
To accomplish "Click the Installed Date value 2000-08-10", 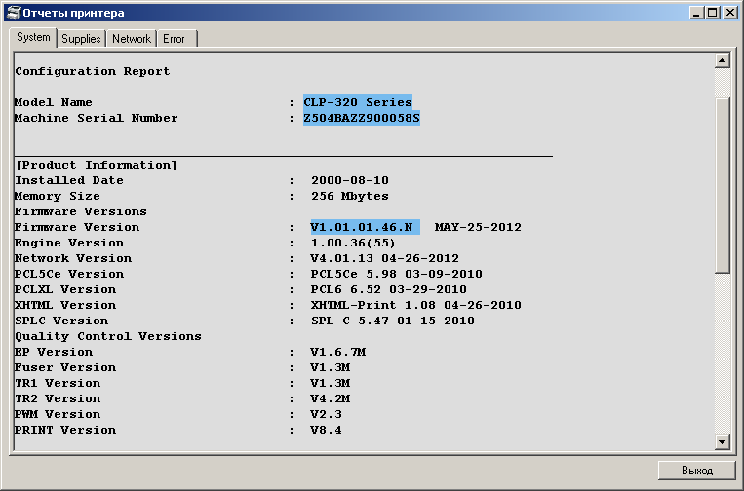I will click(349, 180).
